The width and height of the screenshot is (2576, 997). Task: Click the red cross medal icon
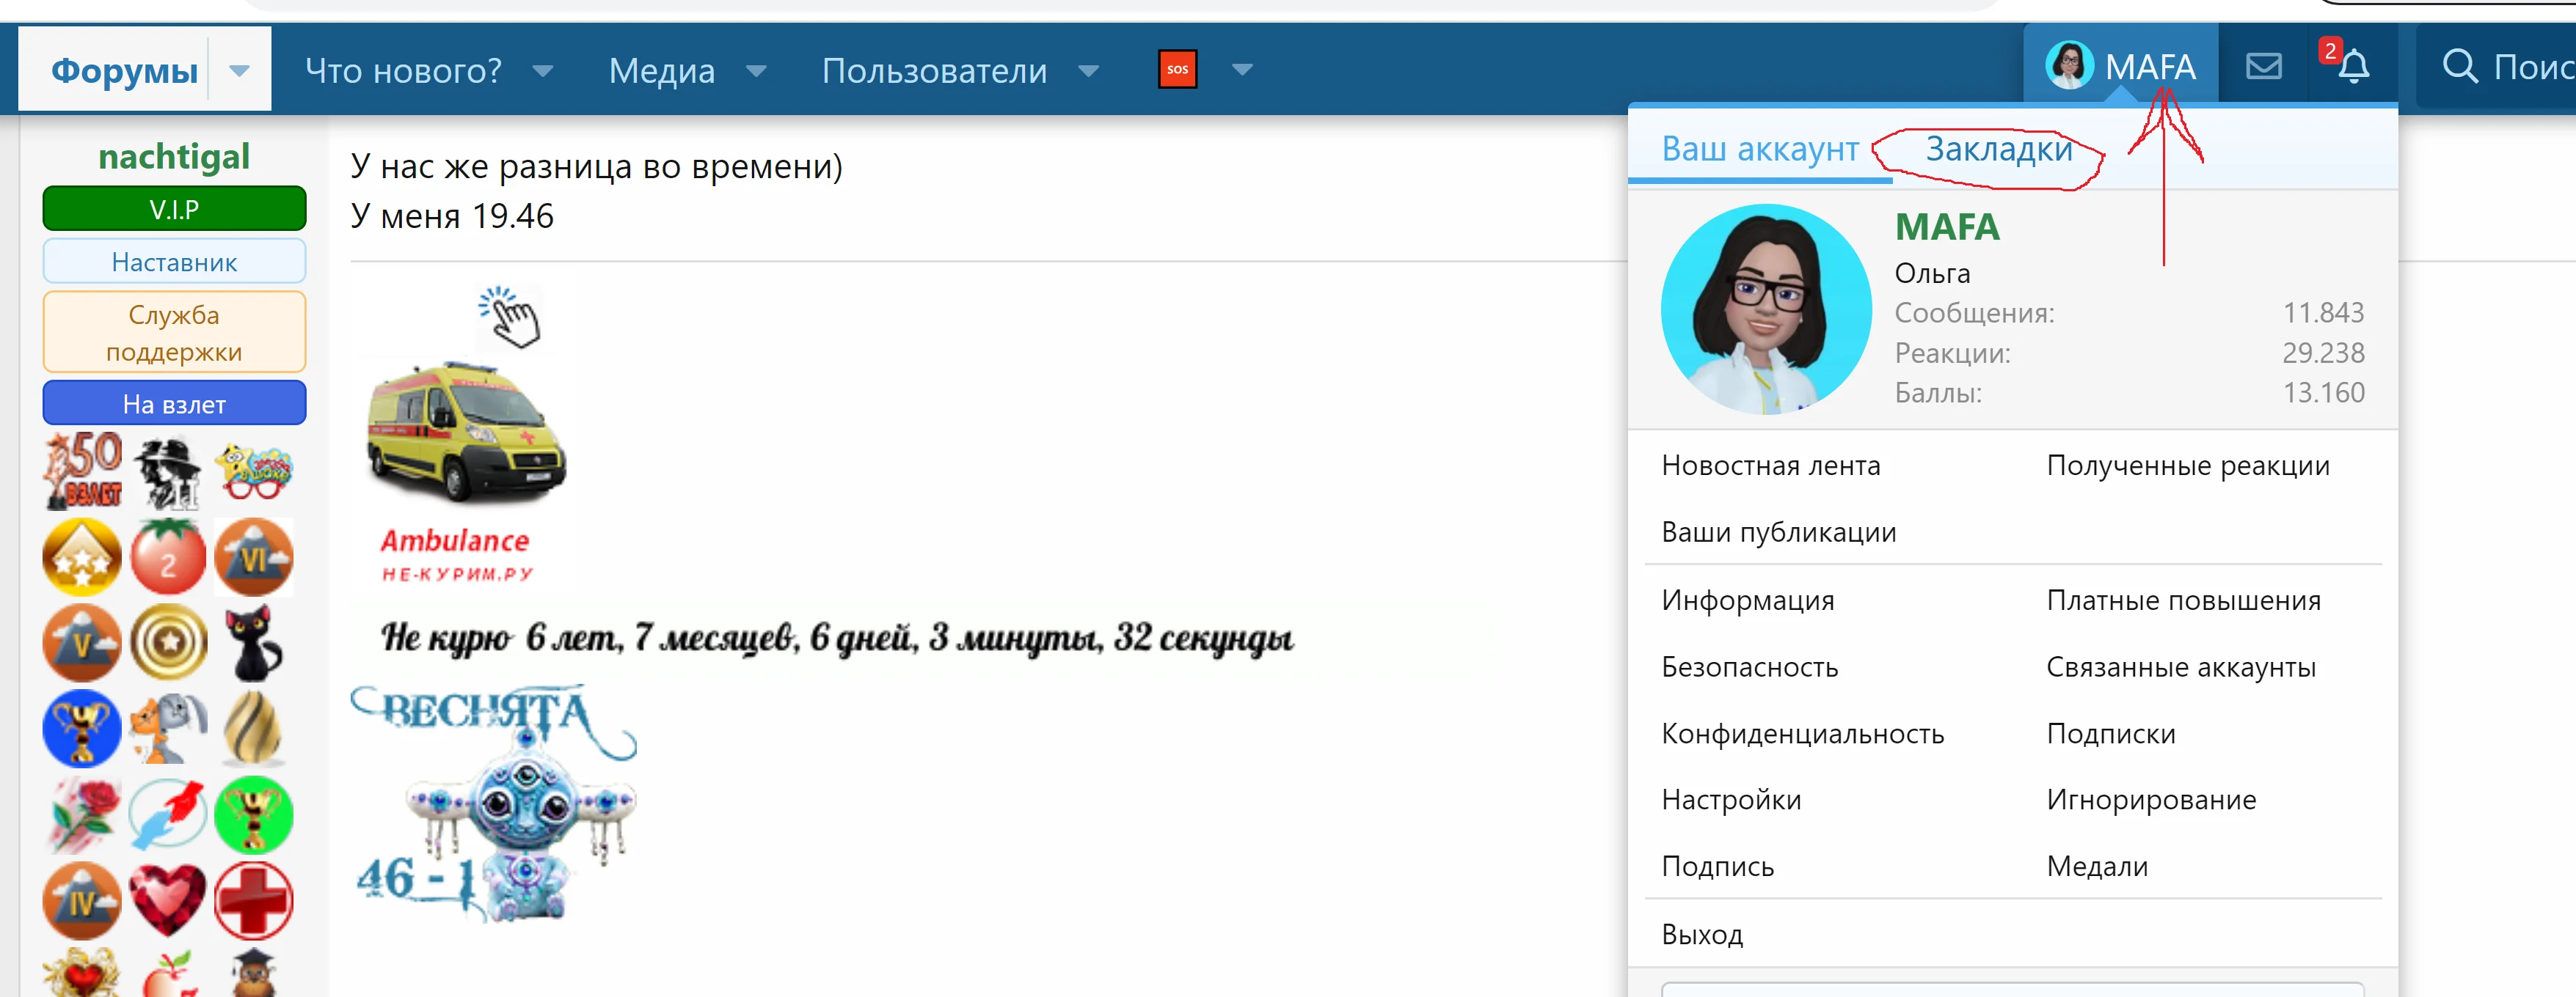click(x=253, y=900)
